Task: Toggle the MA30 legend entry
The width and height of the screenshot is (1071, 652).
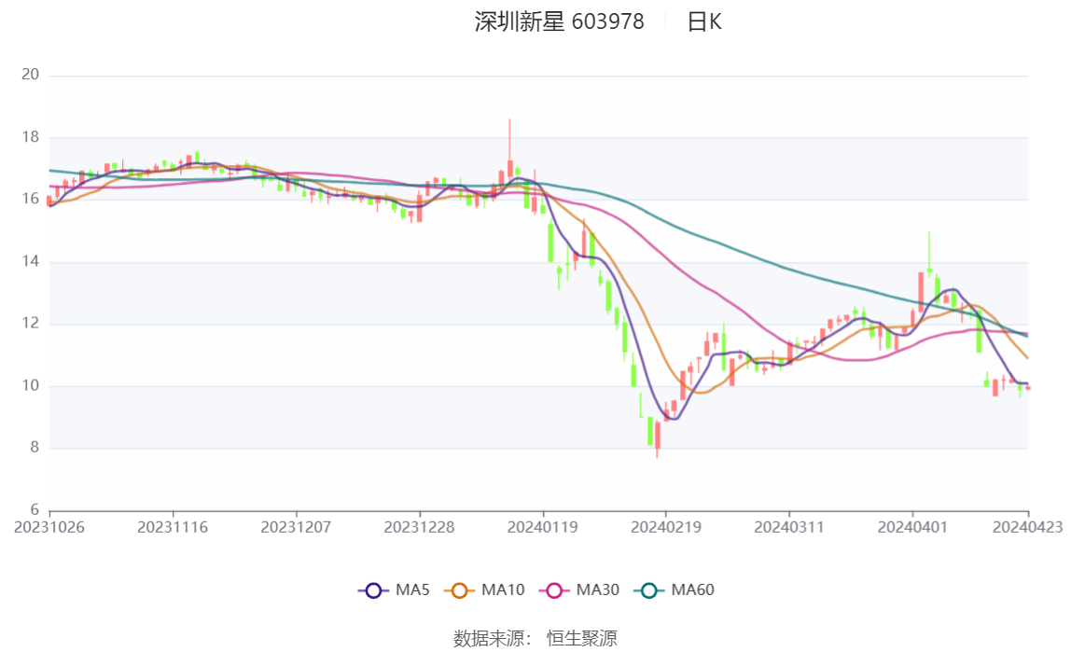Action: point(579,590)
